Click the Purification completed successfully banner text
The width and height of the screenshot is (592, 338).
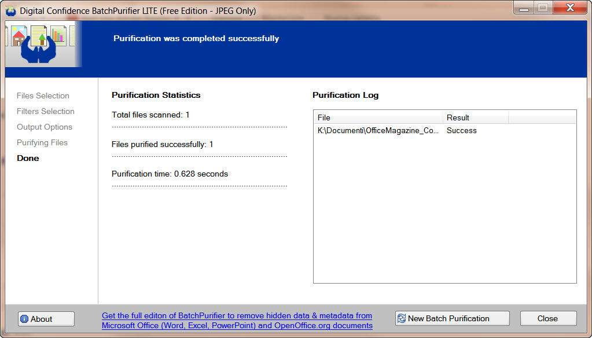pyautogui.click(x=196, y=39)
